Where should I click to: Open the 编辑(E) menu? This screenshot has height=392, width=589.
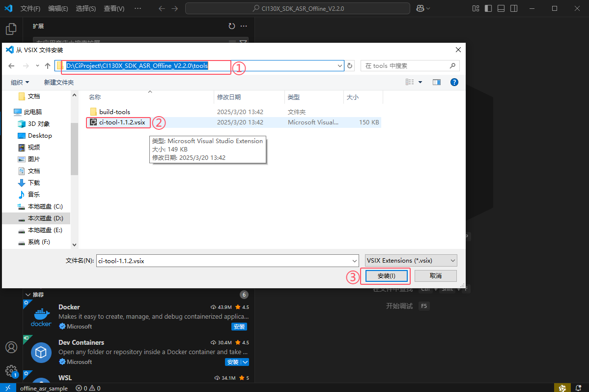(58, 8)
